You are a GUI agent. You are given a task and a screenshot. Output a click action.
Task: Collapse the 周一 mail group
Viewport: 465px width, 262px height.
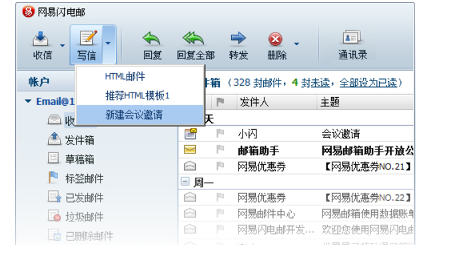[185, 181]
